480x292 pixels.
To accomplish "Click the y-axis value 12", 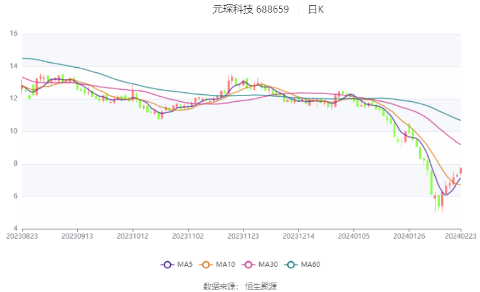I will 13,99.
